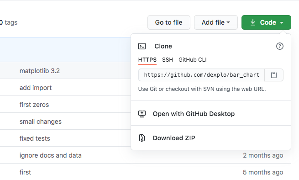
Task: Click the '2 months ago' timestamp
Action: coord(263,155)
